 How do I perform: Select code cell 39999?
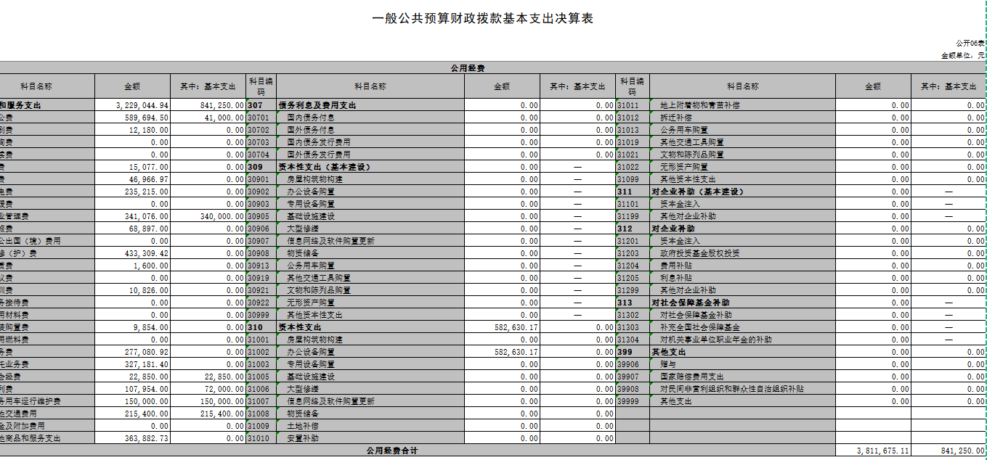click(x=632, y=401)
